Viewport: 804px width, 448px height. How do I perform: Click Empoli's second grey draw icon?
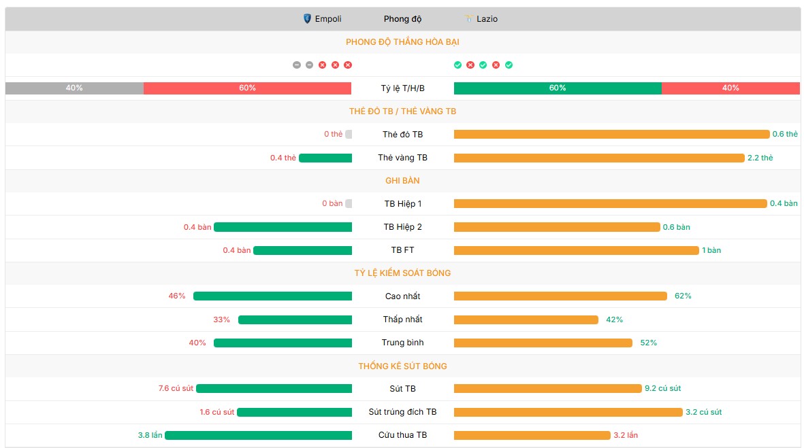coord(309,65)
